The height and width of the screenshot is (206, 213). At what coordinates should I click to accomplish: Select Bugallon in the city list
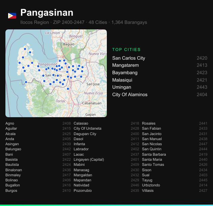(x=38, y=185)
